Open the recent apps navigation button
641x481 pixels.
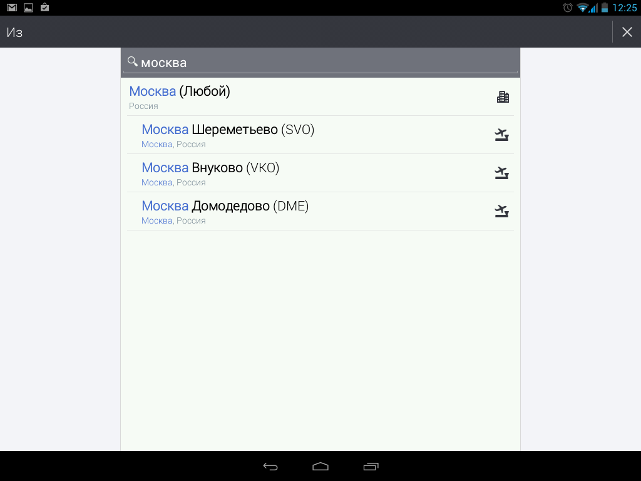pos(371,466)
